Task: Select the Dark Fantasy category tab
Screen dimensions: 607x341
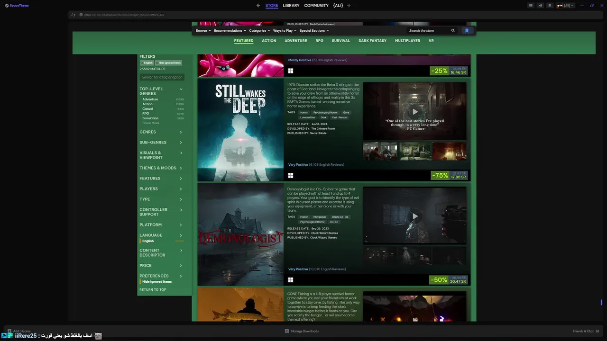Action: click(x=373, y=41)
